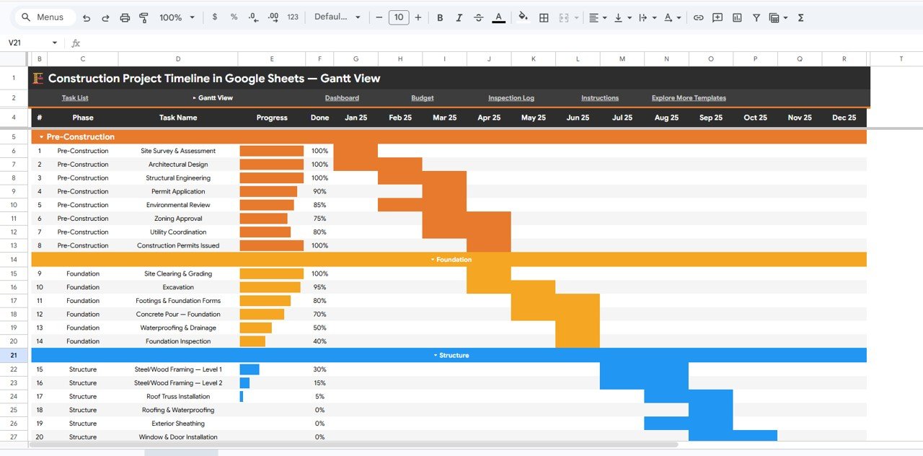This screenshot has width=923, height=456.
Task: Toggle bold formatting
Action: tap(440, 17)
